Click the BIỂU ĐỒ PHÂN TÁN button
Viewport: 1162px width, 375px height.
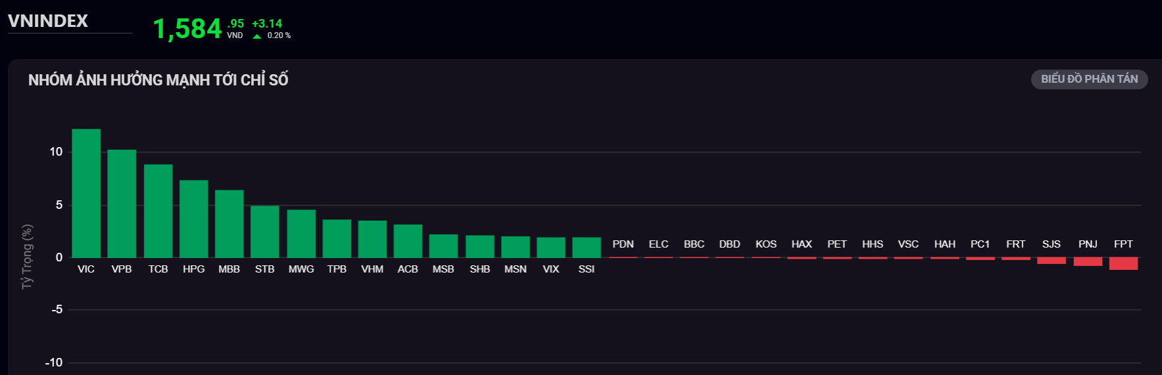1089,79
